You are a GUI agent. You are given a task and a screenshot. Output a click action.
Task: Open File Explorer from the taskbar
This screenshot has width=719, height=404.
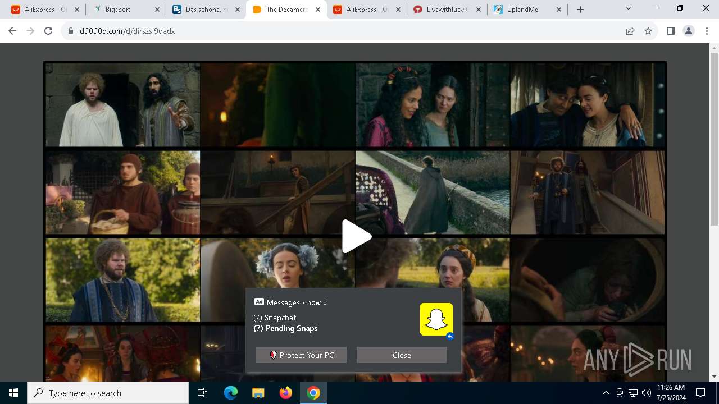point(258,393)
